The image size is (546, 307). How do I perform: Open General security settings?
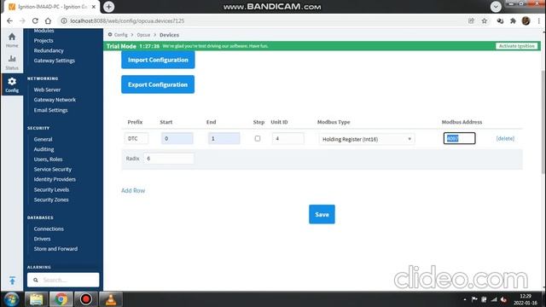click(43, 139)
